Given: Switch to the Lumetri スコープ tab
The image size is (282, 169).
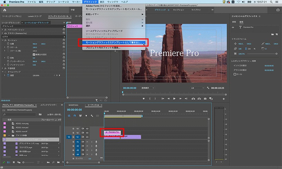Looking at the screenshot, I should click(34, 16).
